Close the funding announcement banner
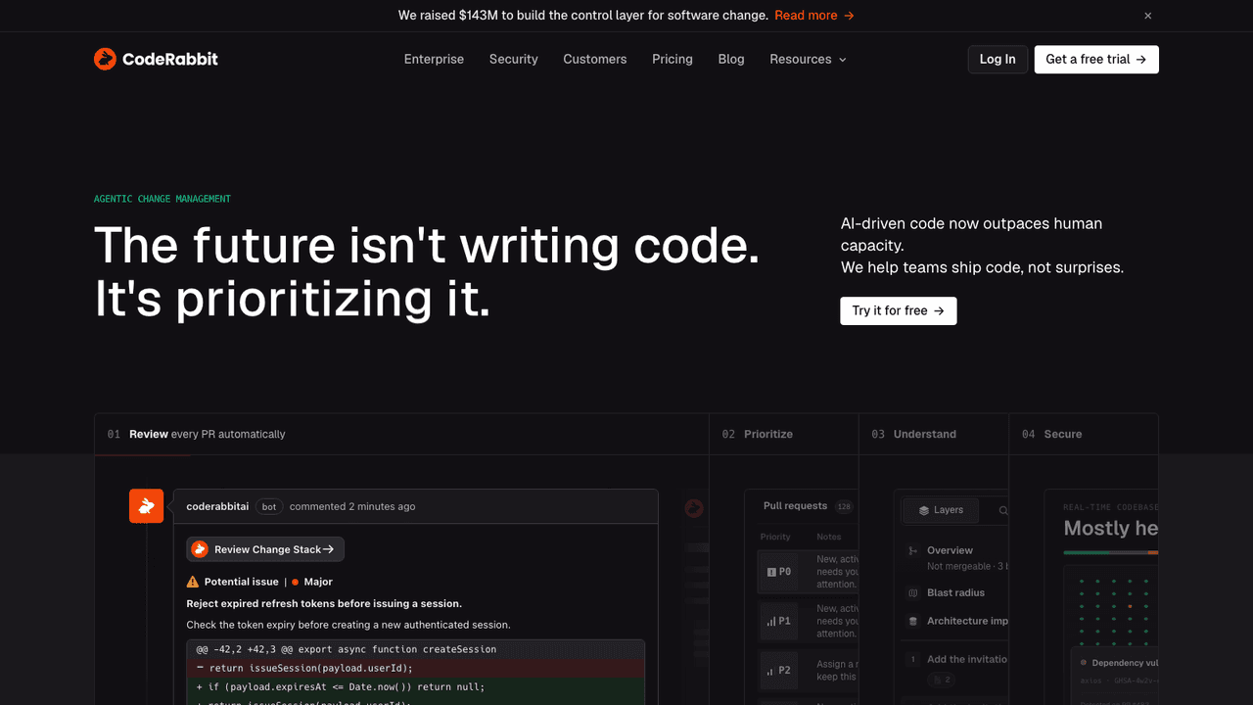This screenshot has height=705, width=1253. click(x=1148, y=16)
